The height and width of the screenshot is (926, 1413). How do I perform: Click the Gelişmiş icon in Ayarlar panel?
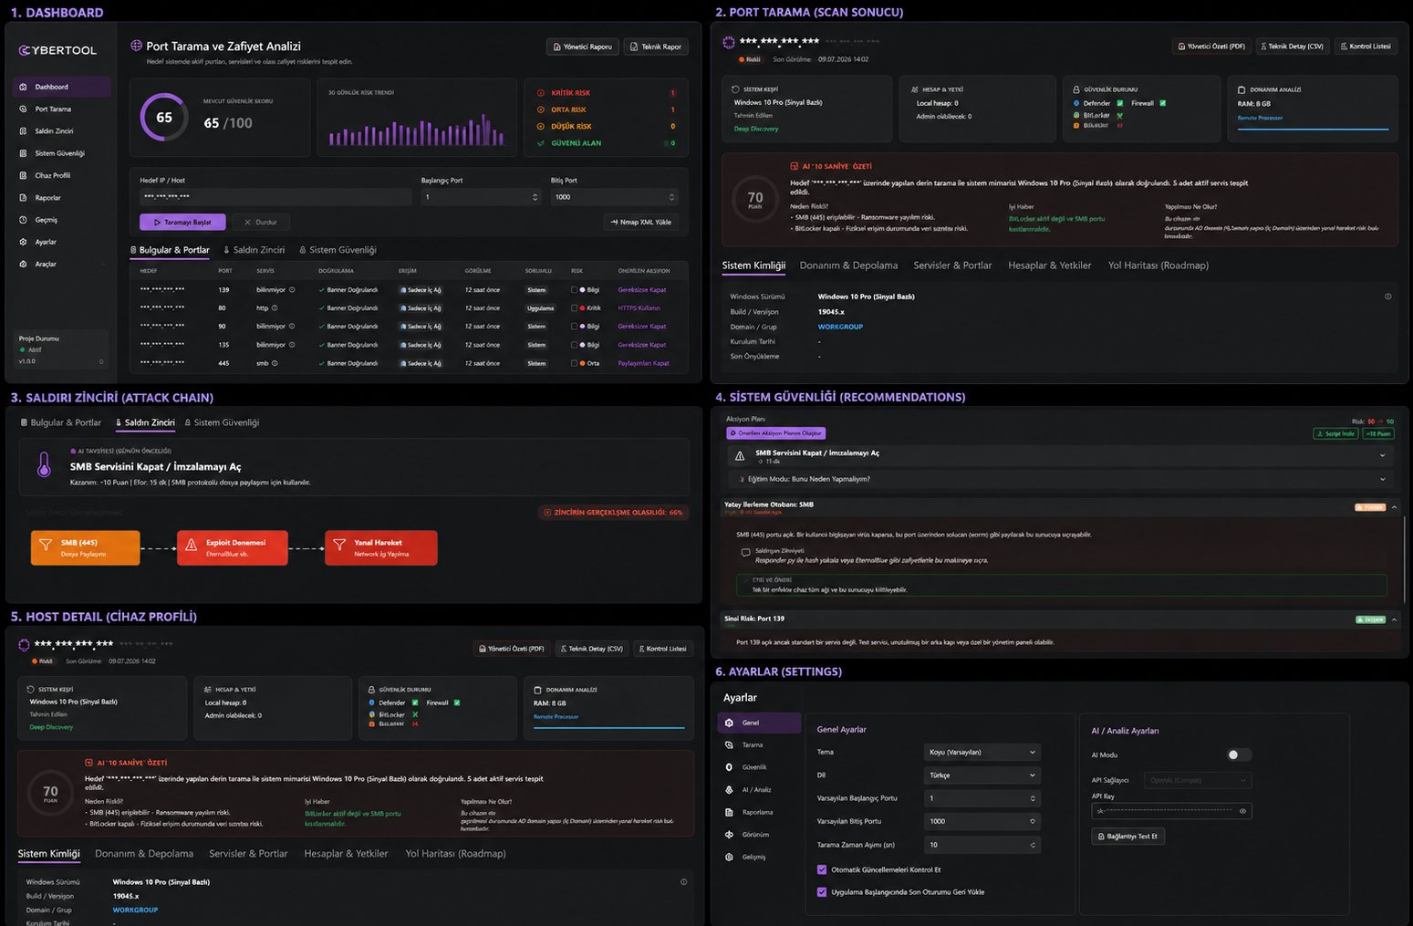[728, 857]
